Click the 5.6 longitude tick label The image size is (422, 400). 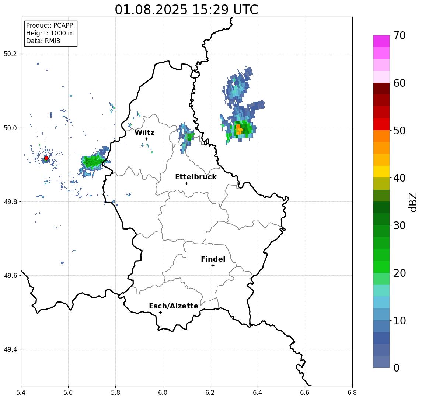68,393
